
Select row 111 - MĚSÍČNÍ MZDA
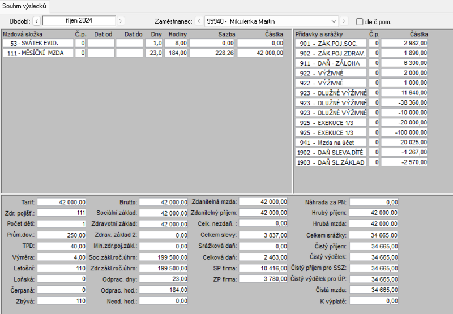pos(38,53)
